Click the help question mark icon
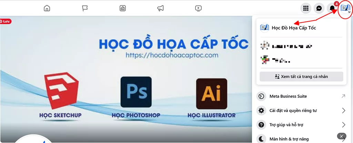The image size is (353, 143). tap(261, 125)
